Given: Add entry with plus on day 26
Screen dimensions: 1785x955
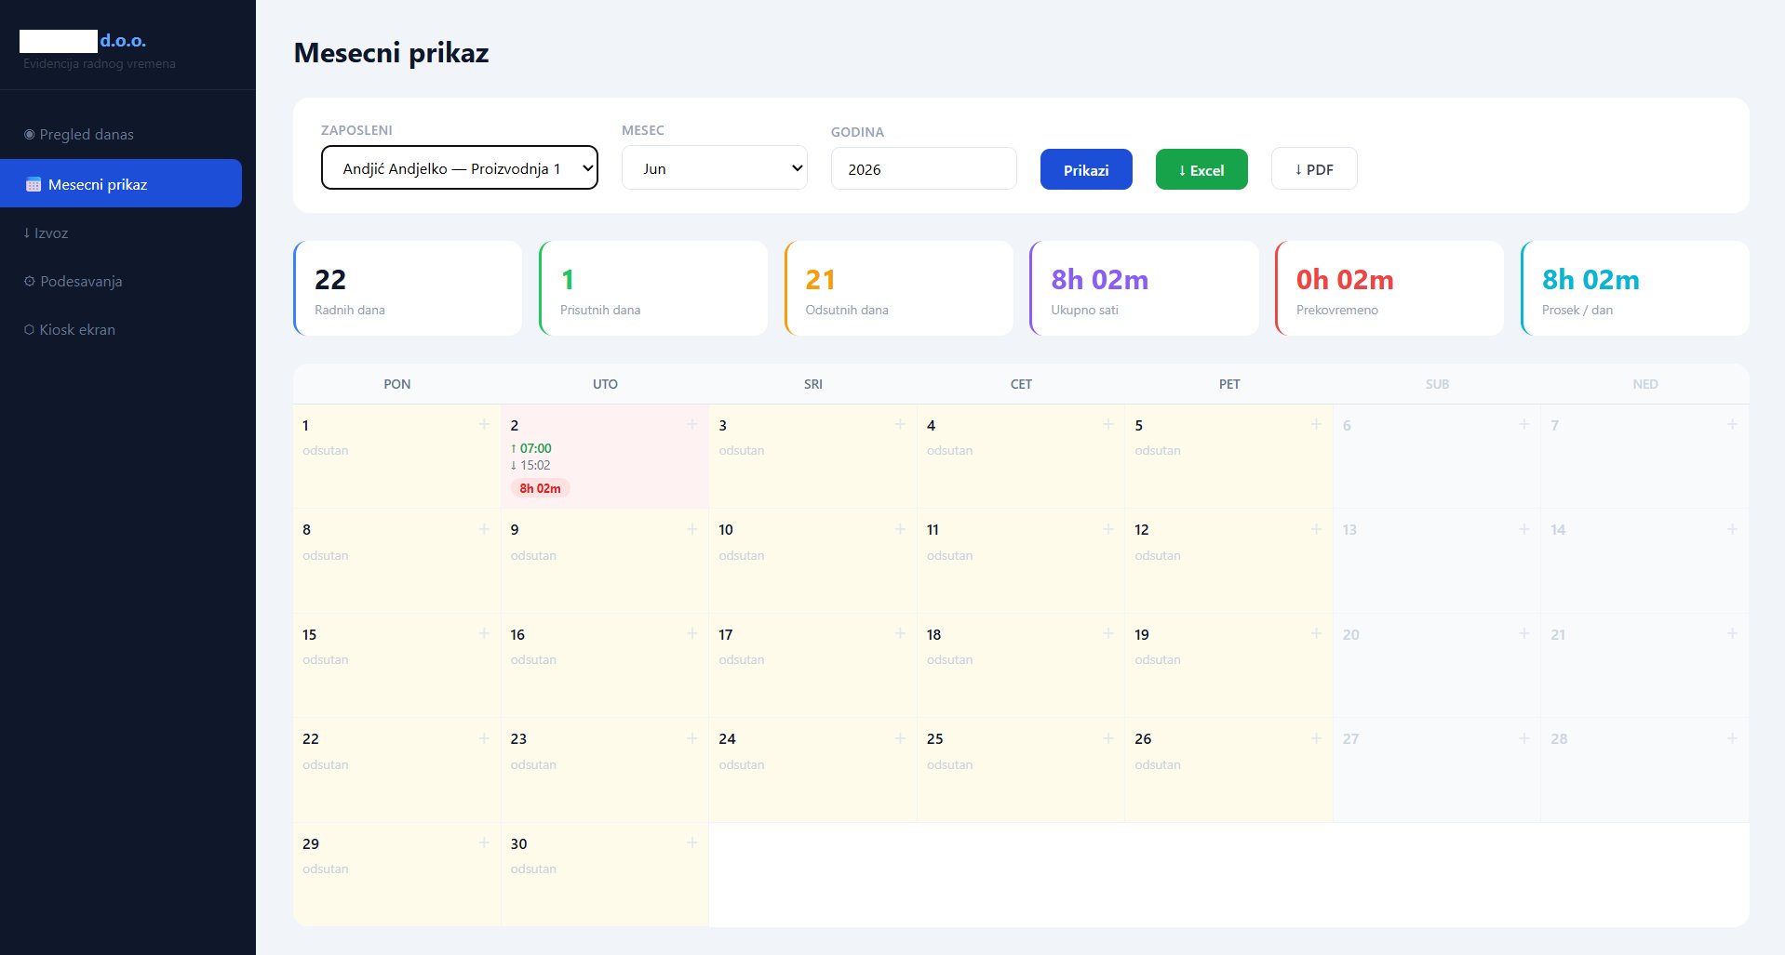Looking at the screenshot, I should coord(1316,738).
